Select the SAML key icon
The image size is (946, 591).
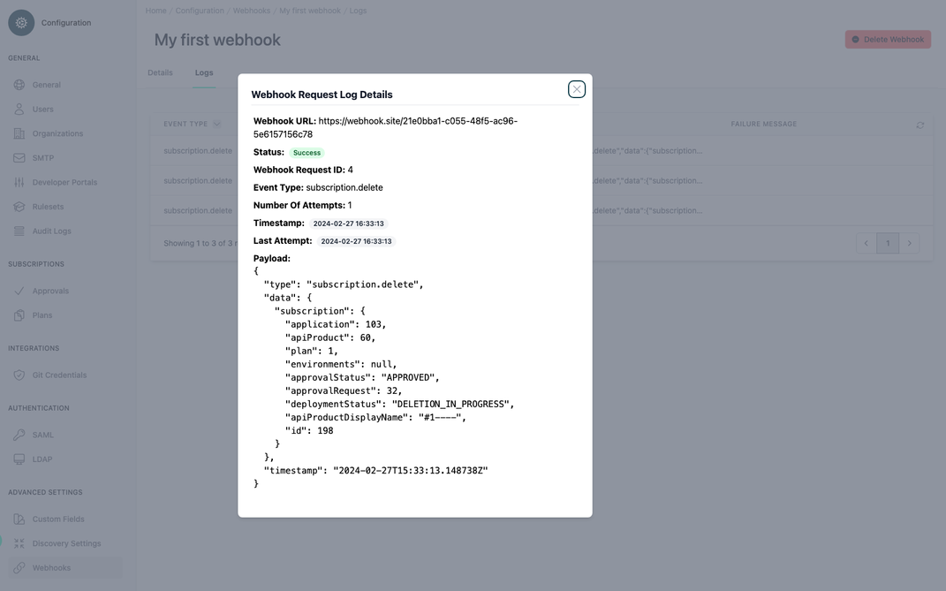pyautogui.click(x=15, y=432)
